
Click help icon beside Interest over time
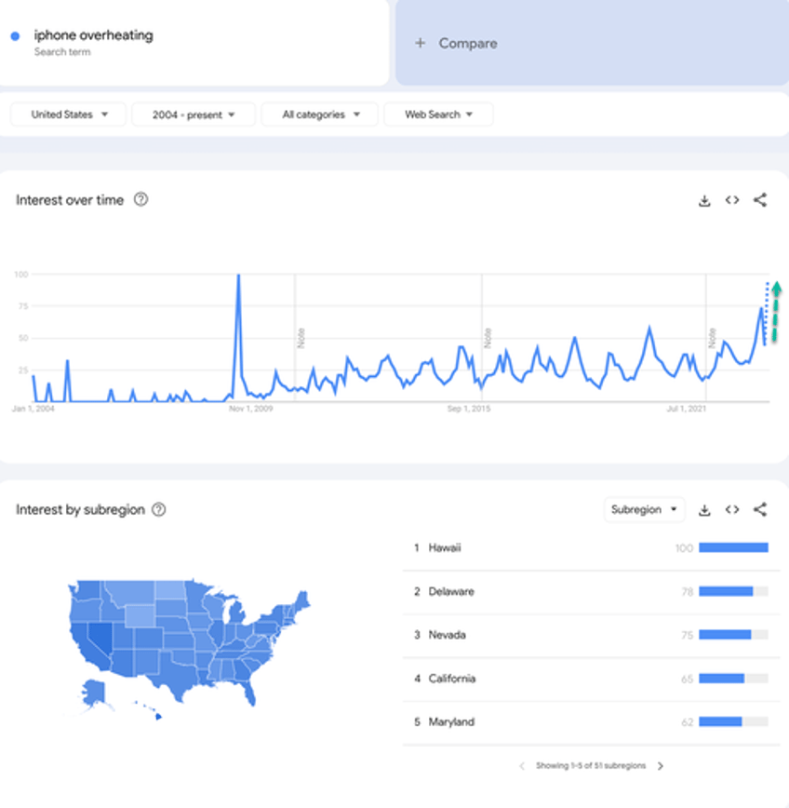[141, 199]
